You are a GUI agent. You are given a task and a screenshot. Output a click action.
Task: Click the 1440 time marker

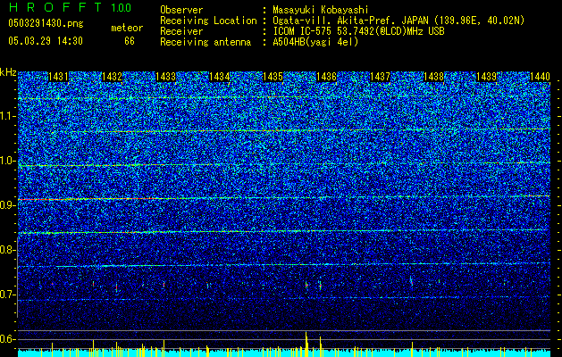541,77
